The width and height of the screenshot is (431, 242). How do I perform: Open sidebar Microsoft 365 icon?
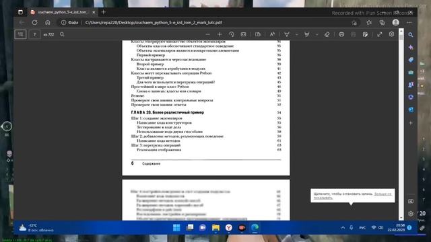tap(411, 97)
